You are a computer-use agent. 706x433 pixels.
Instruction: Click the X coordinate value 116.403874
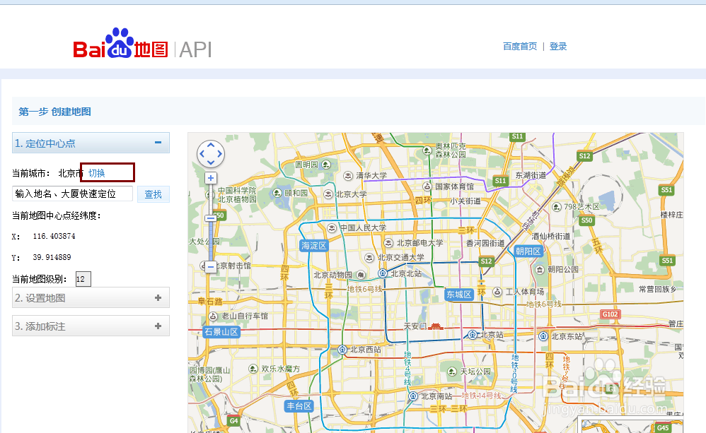(x=54, y=236)
